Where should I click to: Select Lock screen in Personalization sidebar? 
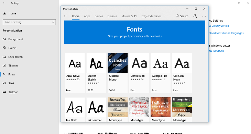point(15,57)
